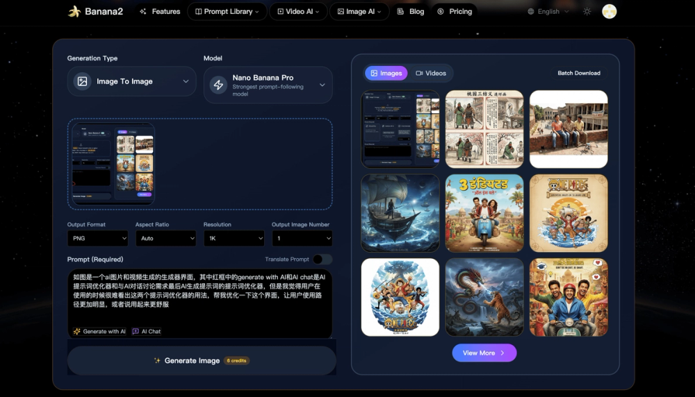Expand the Video AI menu
The width and height of the screenshot is (695, 397).
(298, 12)
